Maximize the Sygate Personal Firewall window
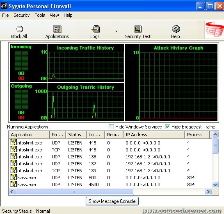 tap(210, 6)
